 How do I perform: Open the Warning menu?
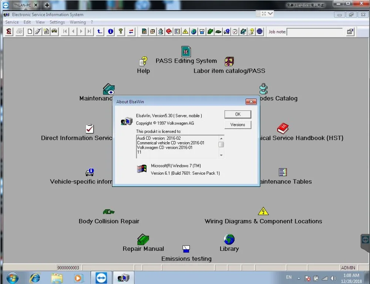(78, 22)
